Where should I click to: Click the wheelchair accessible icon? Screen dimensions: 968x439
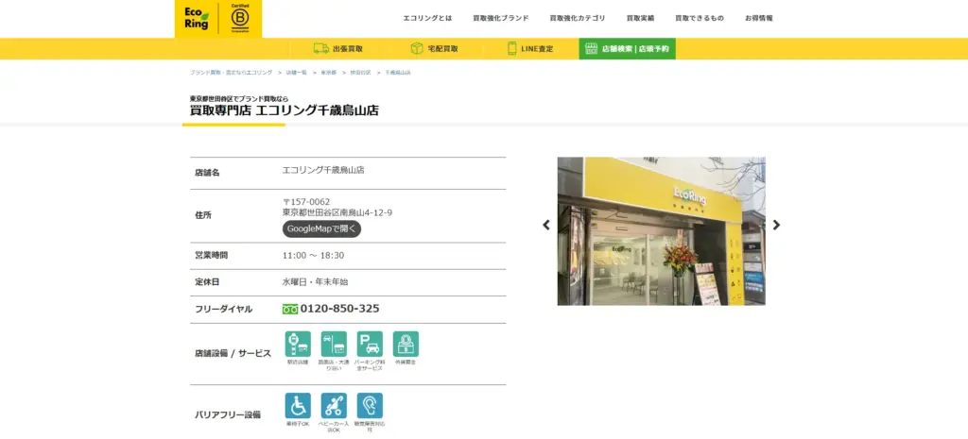[x=298, y=406]
